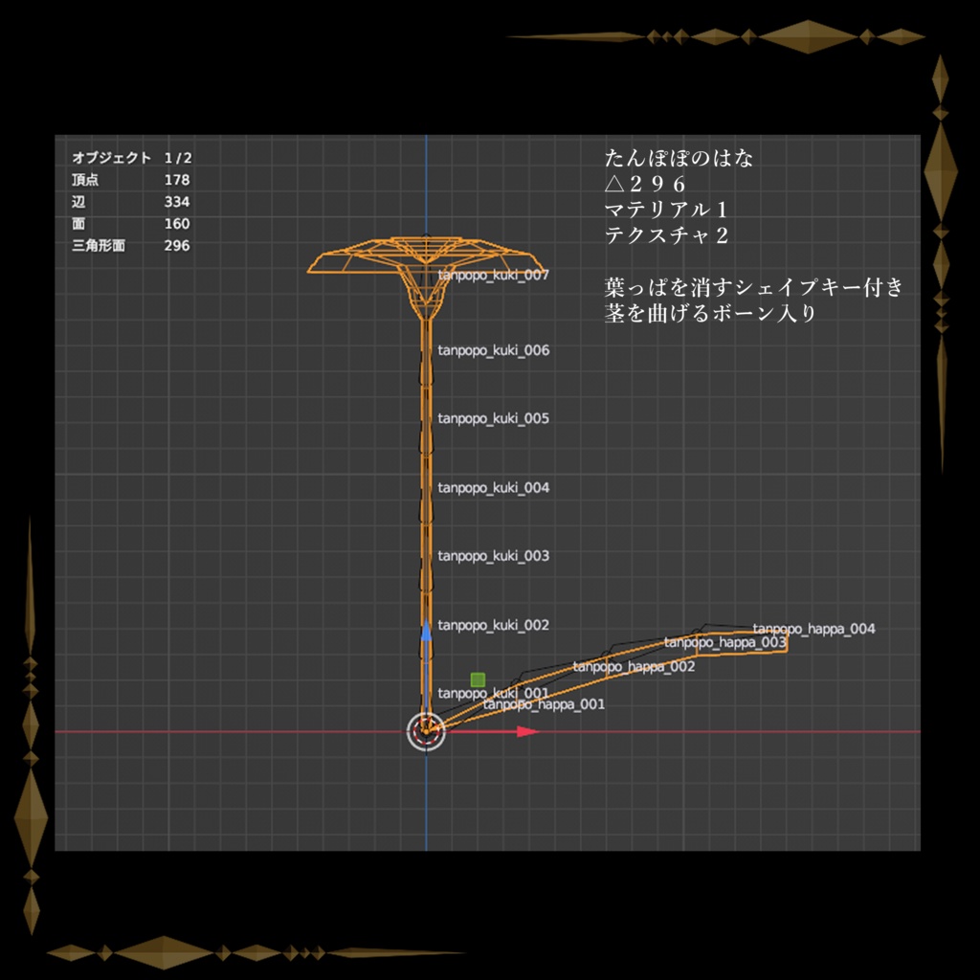
Task: Click the 頂点 178 vertex count row
Action: (x=130, y=179)
